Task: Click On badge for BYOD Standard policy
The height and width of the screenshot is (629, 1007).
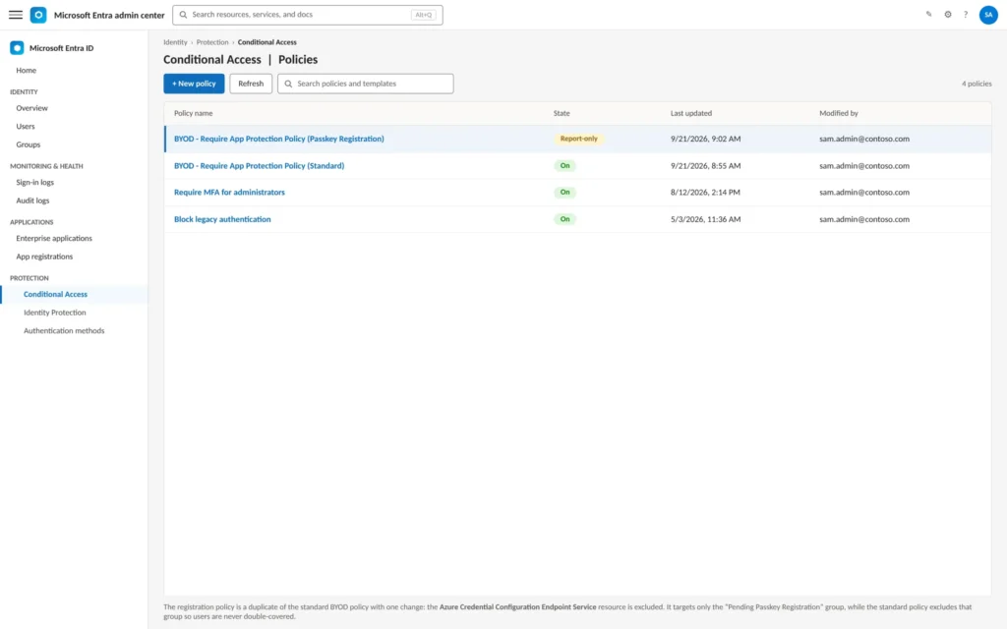Action: [564, 165]
